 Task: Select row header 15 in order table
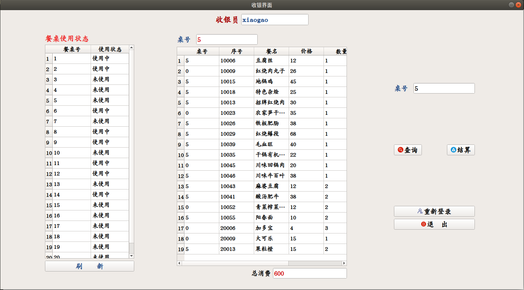(x=181, y=207)
